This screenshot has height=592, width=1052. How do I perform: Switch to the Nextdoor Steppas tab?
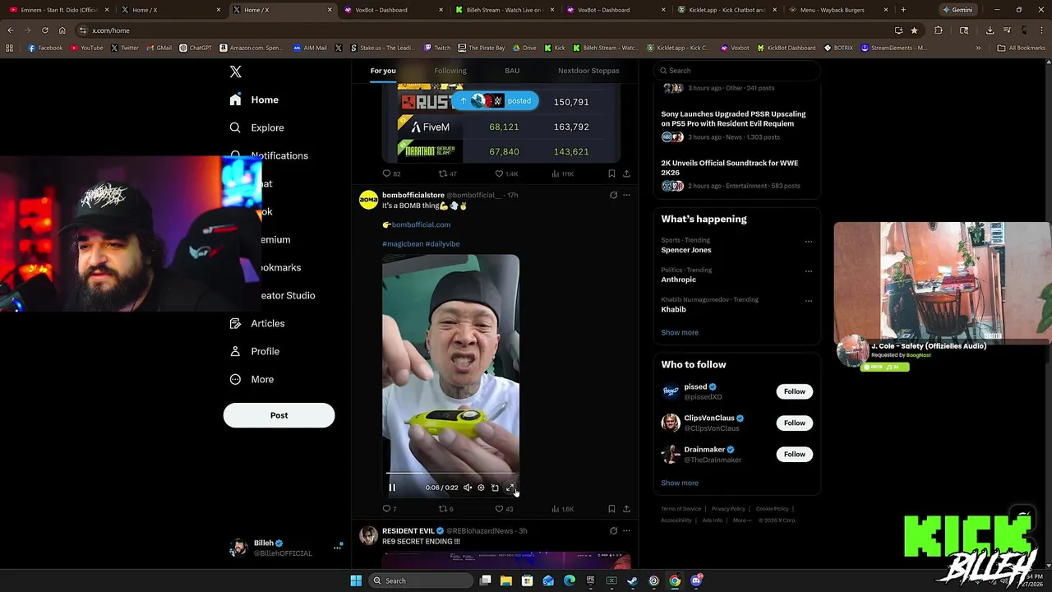(x=588, y=71)
